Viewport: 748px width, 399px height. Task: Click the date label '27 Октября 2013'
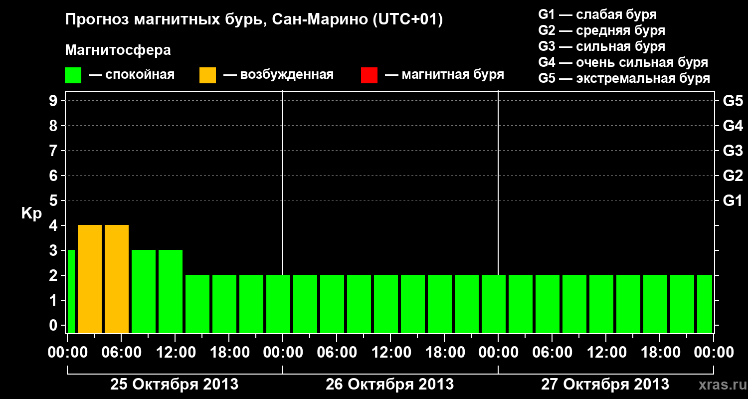605,385
